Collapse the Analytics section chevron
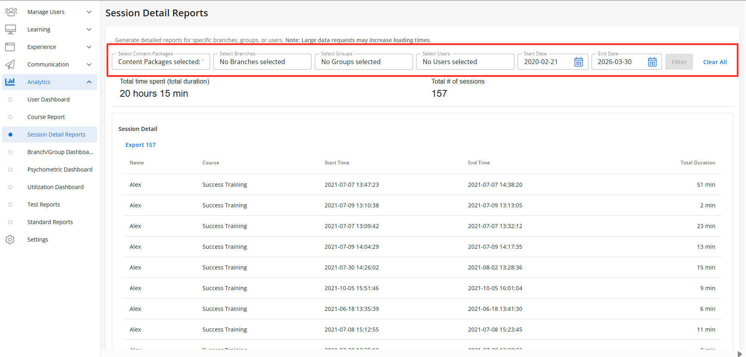Screen dimensions: 746x357 tap(89, 82)
